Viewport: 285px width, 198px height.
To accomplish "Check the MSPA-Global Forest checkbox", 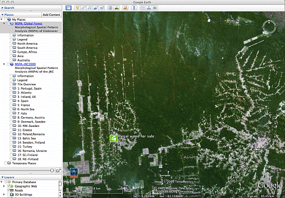I will click(x=8, y=23).
